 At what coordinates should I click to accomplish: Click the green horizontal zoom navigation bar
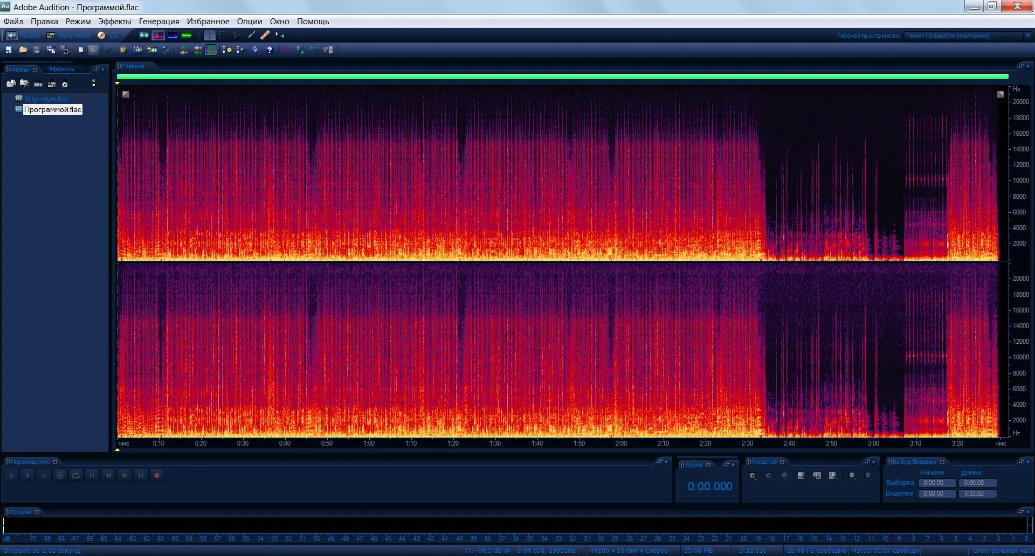pos(562,77)
